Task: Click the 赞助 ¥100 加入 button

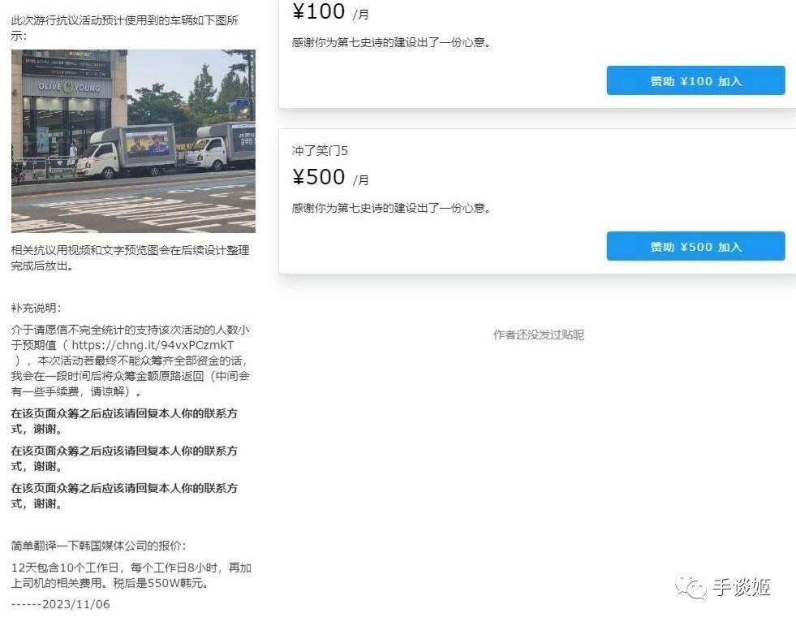Action: (695, 81)
